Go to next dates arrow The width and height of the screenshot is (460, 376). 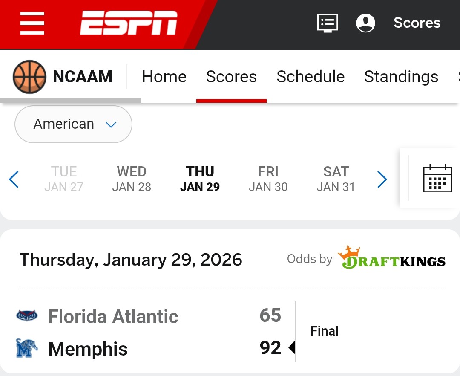382,179
